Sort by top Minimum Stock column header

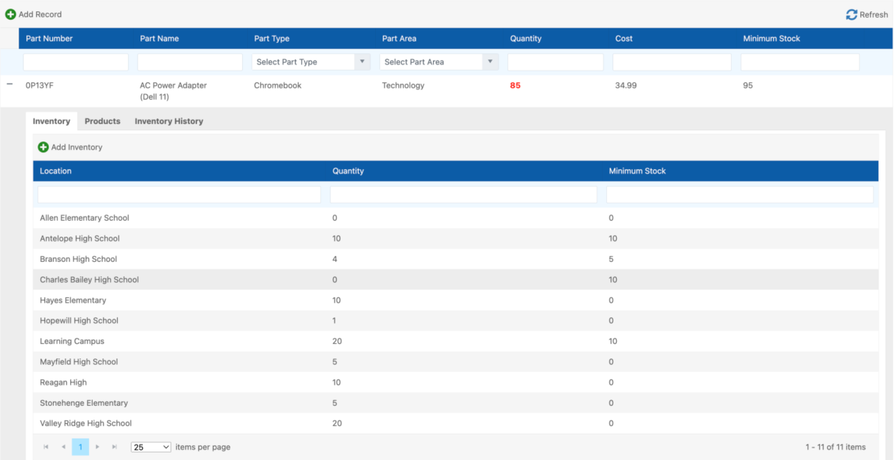coord(771,39)
